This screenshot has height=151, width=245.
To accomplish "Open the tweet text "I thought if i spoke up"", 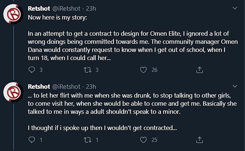I will (102, 128).
